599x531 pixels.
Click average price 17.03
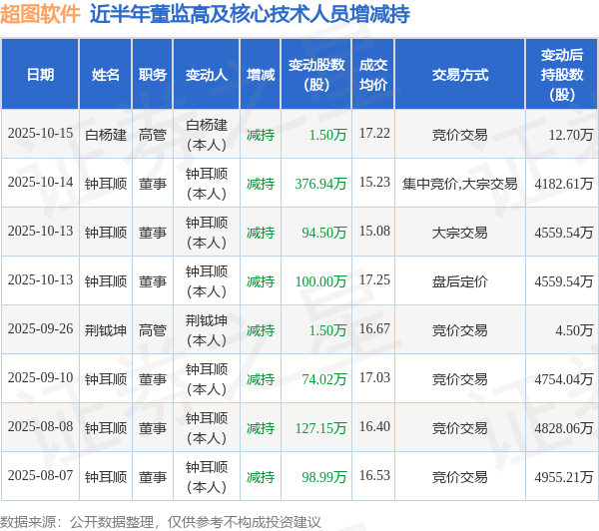pos(374,378)
